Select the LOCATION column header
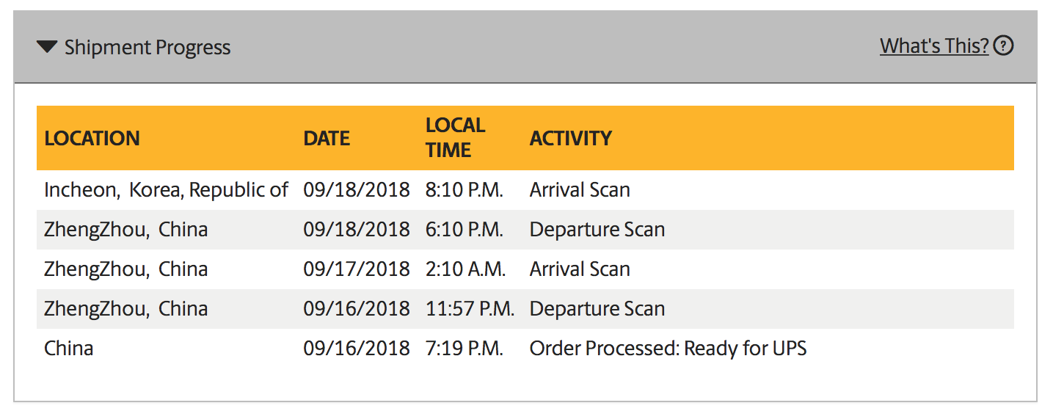This screenshot has height=411, width=1042. [92, 138]
